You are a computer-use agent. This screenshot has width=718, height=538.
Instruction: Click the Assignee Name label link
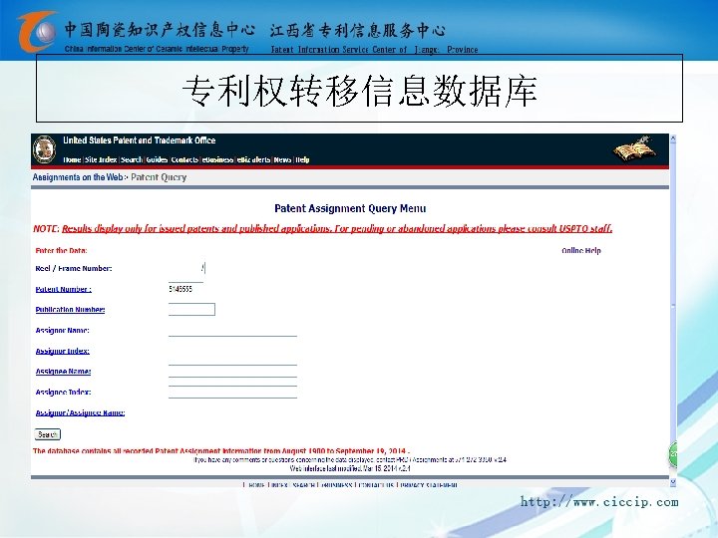point(63,372)
